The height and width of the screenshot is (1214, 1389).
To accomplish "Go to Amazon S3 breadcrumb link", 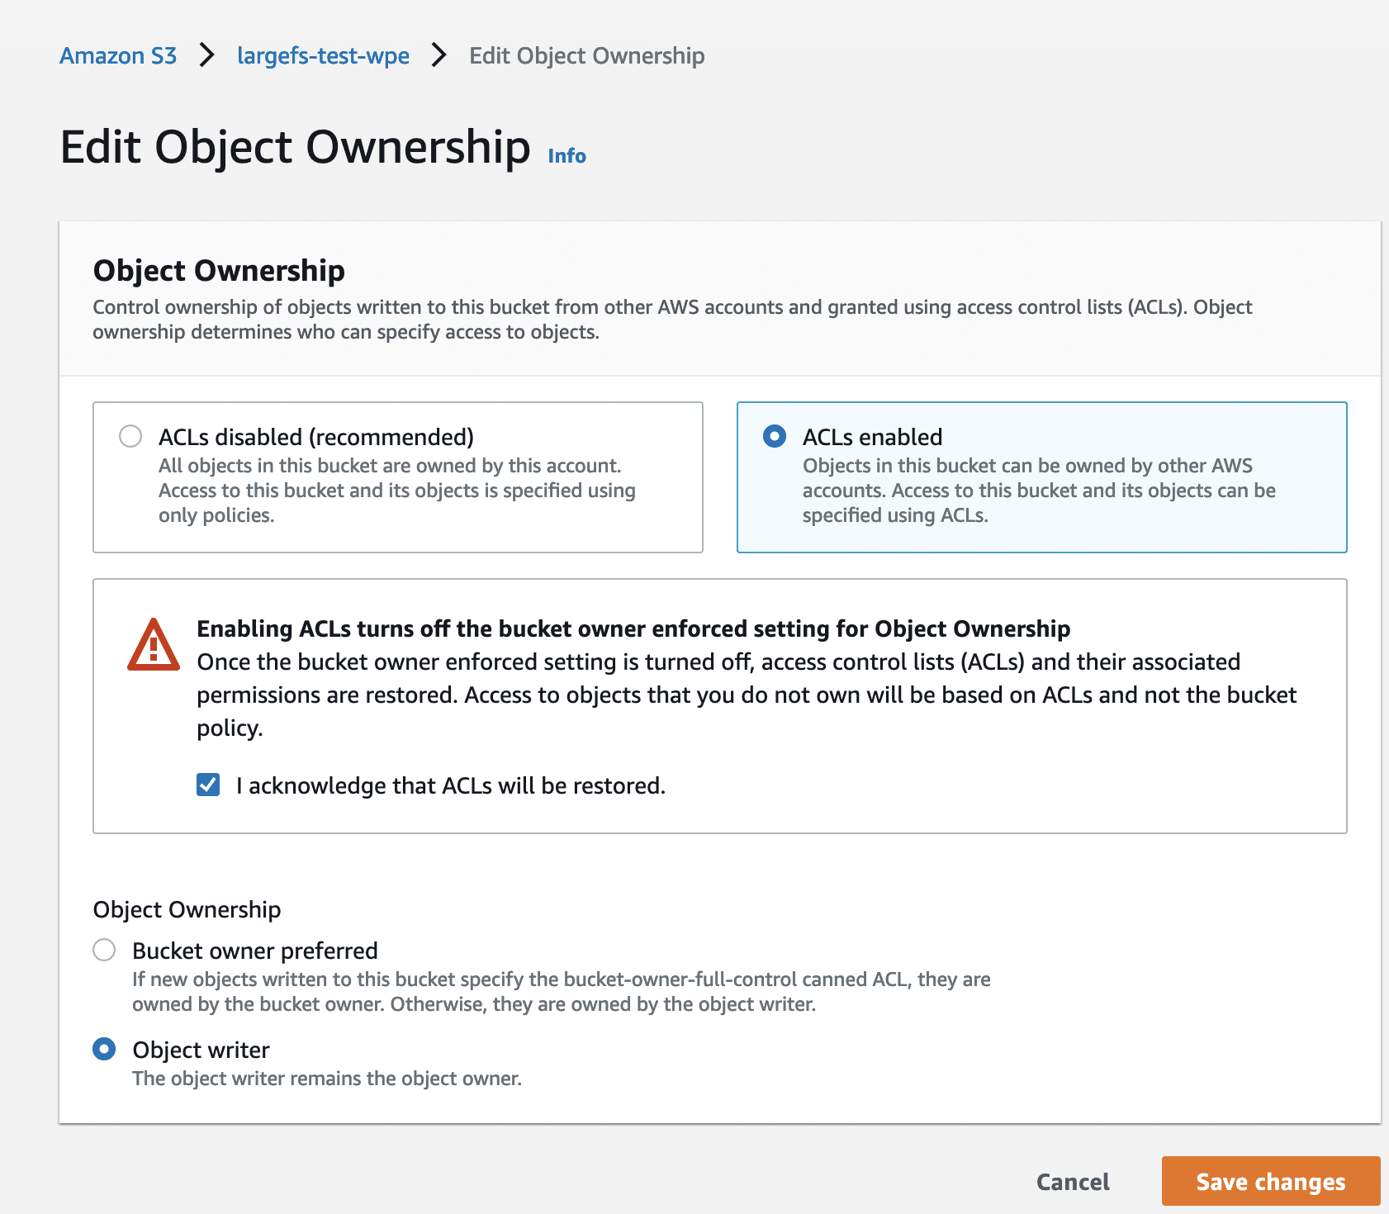I will (118, 55).
